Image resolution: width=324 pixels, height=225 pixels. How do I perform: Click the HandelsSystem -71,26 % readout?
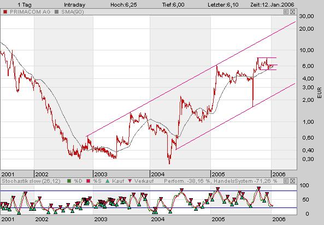pyautogui.click(x=245, y=181)
